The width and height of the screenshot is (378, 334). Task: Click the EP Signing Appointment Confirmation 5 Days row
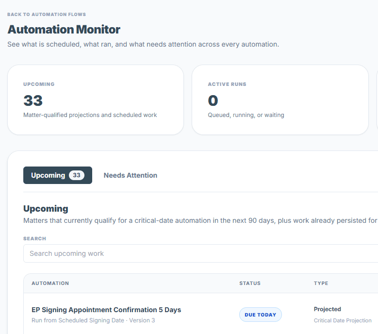[x=200, y=315]
